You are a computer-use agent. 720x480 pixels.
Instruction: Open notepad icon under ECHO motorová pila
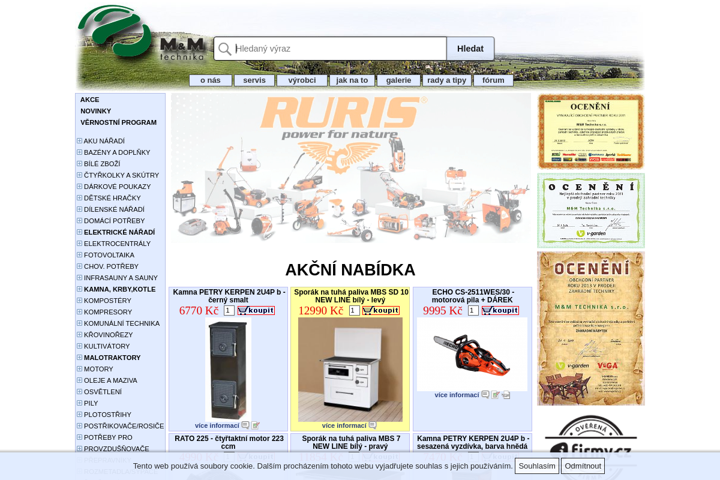pos(496,395)
